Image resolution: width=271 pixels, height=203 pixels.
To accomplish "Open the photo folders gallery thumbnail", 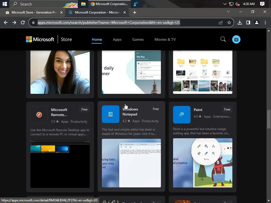I will point(203,72).
